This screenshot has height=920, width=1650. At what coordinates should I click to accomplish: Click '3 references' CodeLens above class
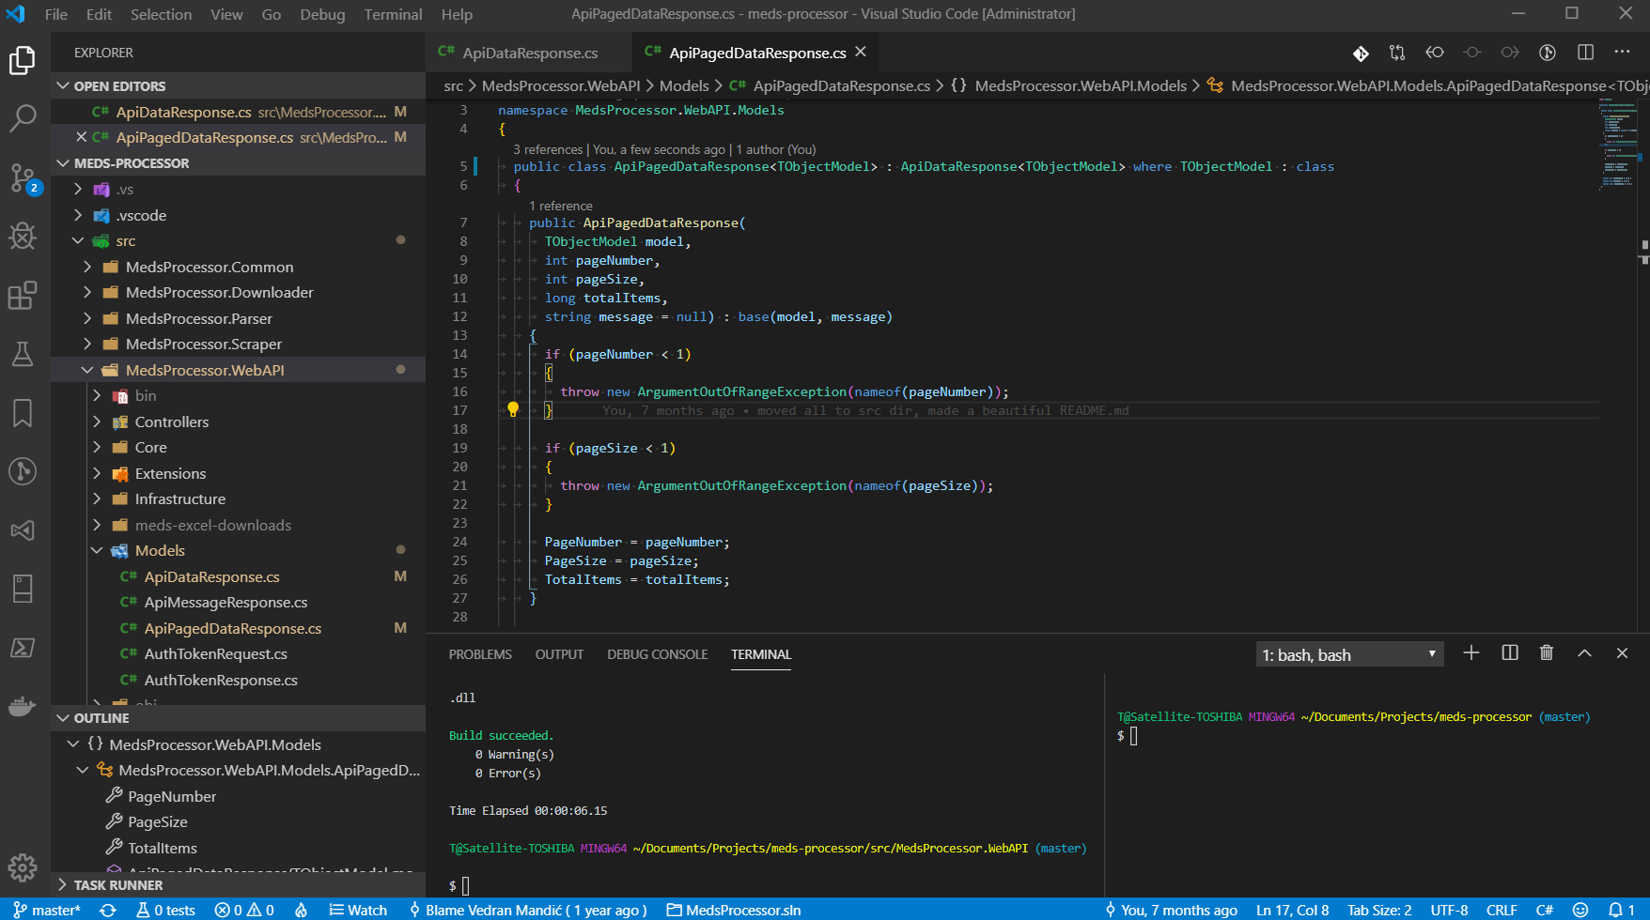click(548, 149)
